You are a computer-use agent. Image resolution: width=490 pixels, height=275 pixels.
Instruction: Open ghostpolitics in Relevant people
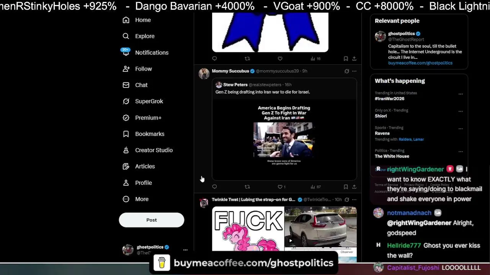(401, 34)
